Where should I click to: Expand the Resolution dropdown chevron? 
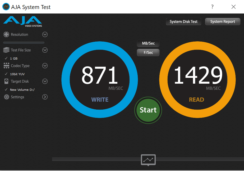45,34
